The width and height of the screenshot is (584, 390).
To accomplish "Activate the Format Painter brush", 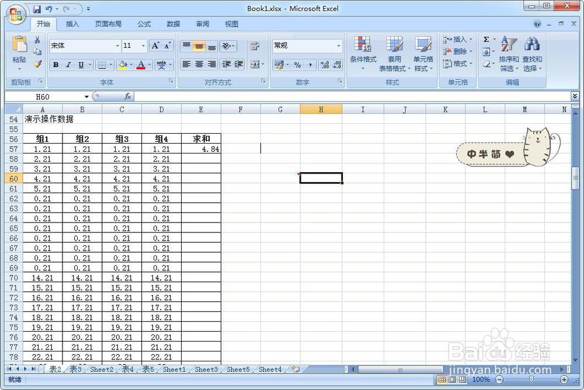I will (x=37, y=64).
